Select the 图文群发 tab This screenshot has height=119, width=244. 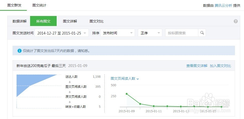click(14, 5)
